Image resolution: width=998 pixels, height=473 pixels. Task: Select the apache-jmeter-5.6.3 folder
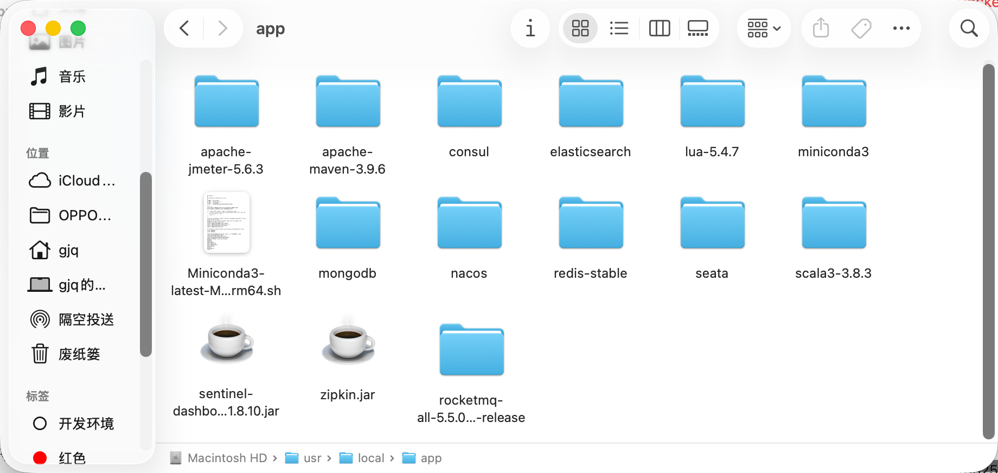pyautogui.click(x=227, y=101)
